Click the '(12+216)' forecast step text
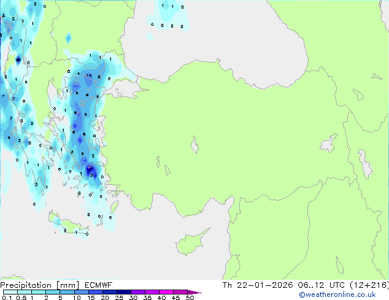Viewport: 389px width, 300px height. 369,285
